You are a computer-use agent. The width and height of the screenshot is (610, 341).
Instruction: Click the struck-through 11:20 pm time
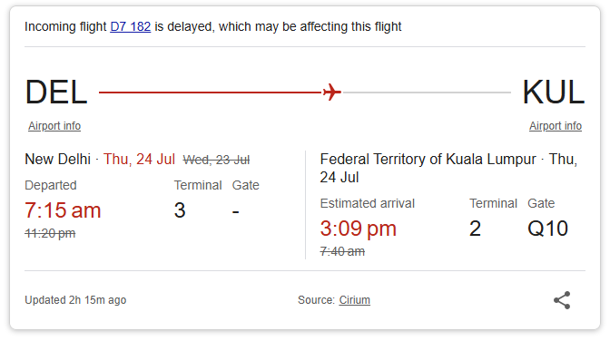tap(50, 233)
